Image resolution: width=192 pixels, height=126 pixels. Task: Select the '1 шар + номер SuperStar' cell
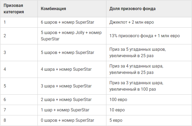[65, 110]
